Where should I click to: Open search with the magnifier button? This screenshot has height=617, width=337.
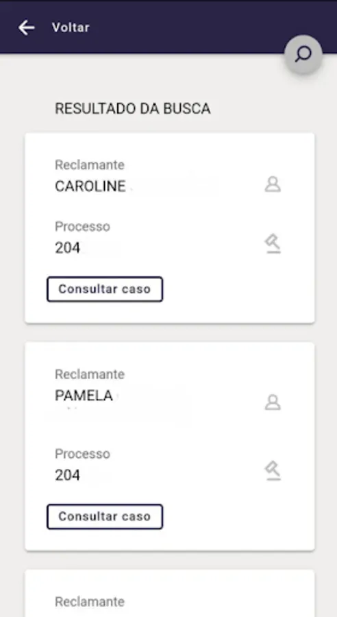click(x=303, y=54)
